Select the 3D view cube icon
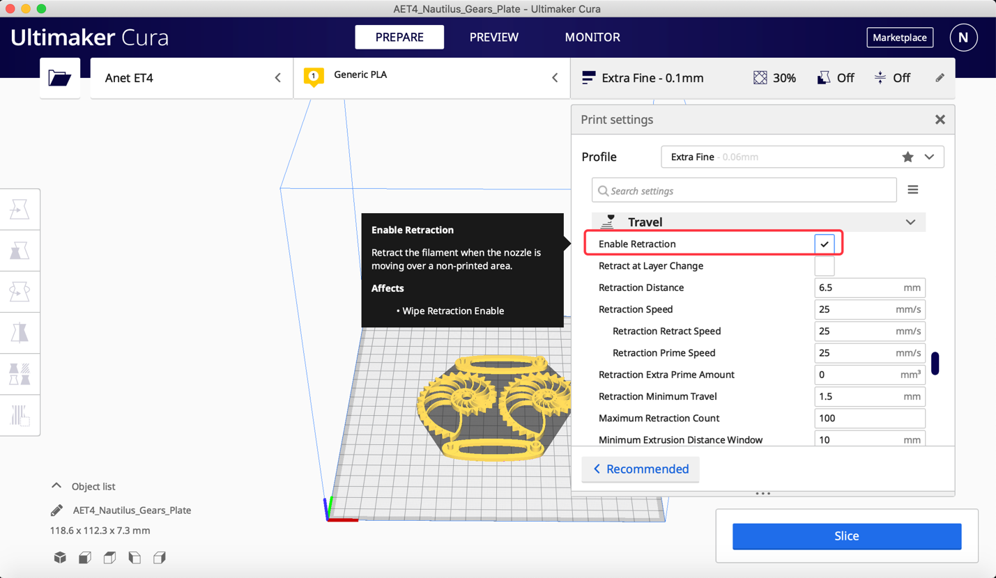This screenshot has height=578, width=996. 60,557
